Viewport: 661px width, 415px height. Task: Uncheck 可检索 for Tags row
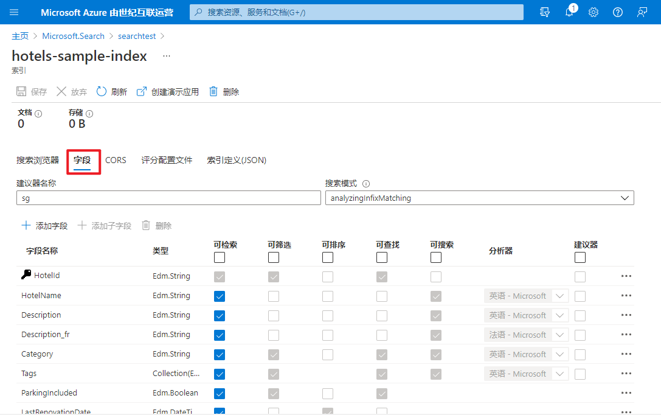[220, 374]
